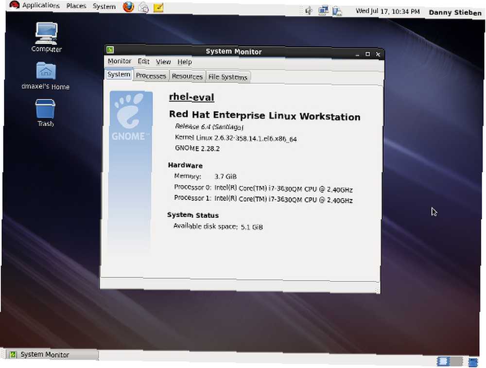Click the GNOME 2.28.2 text
Screen dimensions: 486x368
tap(197, 148)
